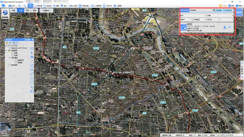Click the layer search input field
Image resolution: width=244 pixels, height=137 pixels.
point(17,45)
